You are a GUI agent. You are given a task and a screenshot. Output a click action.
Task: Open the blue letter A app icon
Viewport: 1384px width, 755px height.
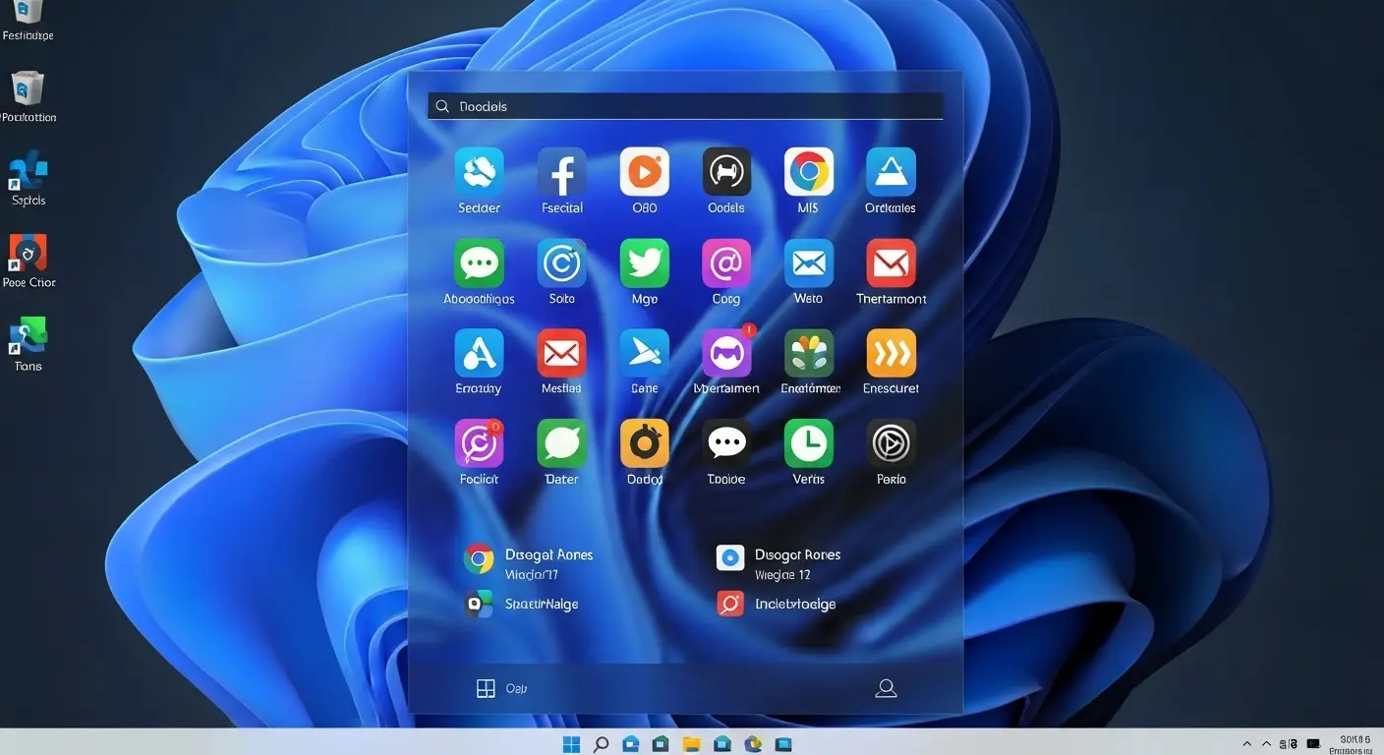[479, 353]
